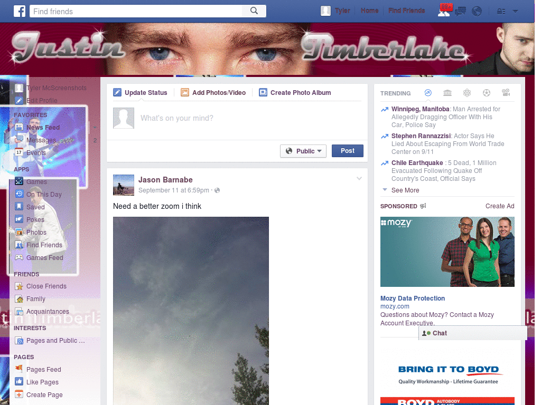
Task: Open Tyler profile in top bar
Action: click(x=335, y=11)
